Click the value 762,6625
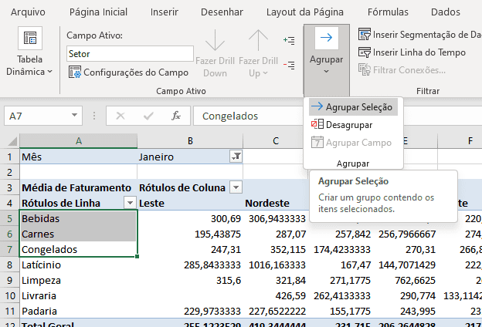The image size is (482, 327). pyautogui.click(x=416, y=280)
